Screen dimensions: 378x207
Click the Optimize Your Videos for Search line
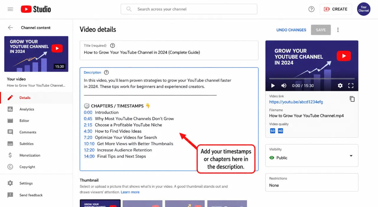[x=126, y=137]
